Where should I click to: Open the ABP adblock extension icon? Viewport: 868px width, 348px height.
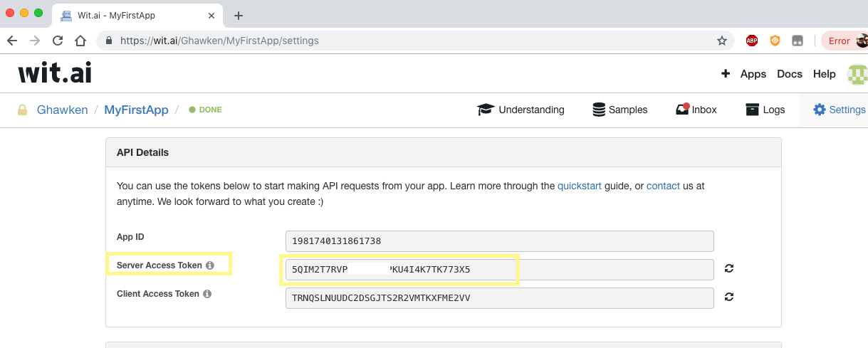point(751,41)
